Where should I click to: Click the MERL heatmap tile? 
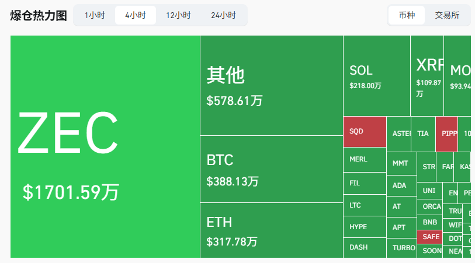click(365, 160)
